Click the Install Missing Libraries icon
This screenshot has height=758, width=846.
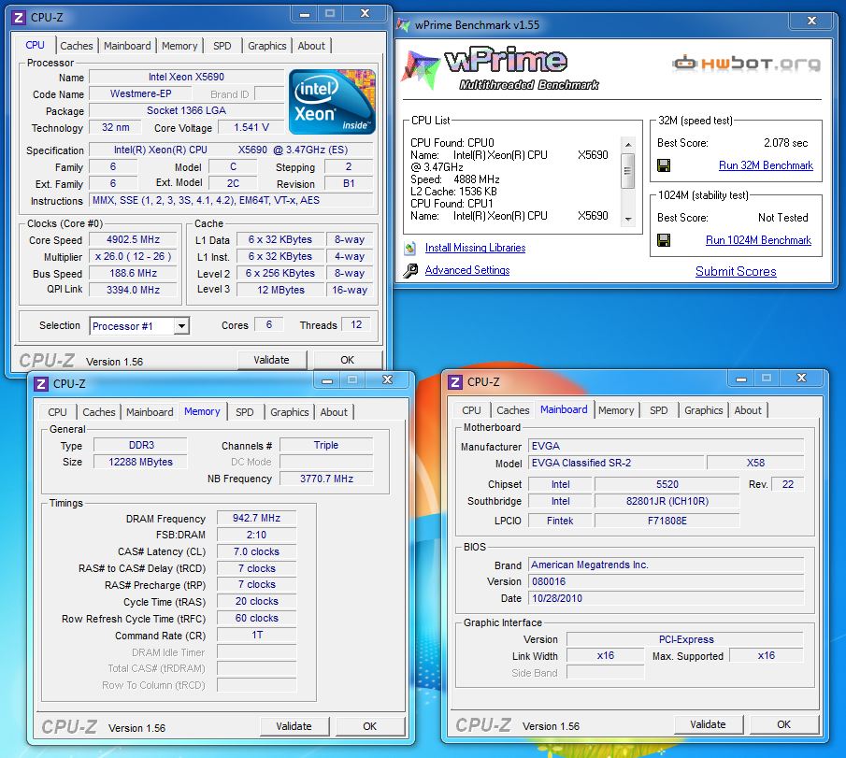[410, 248]
